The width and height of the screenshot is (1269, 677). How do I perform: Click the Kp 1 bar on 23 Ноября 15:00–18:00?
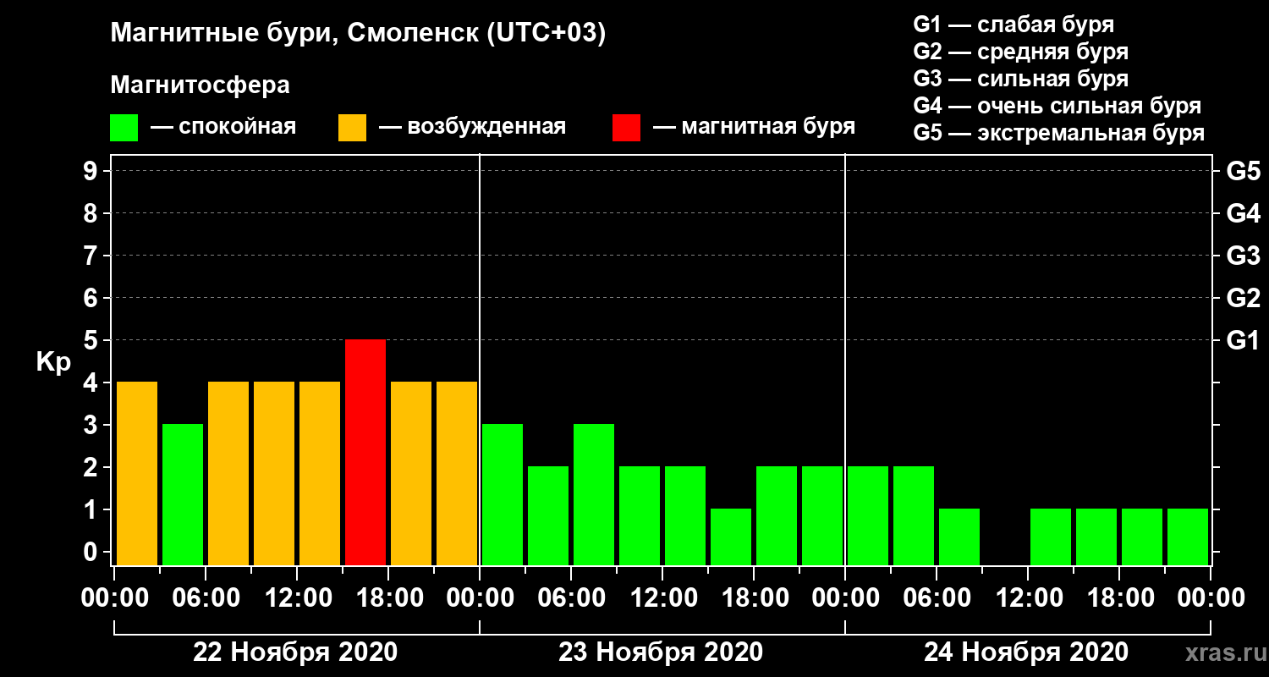coord(731,537)
